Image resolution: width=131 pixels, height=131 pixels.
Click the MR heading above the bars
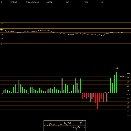coord(117,68)
